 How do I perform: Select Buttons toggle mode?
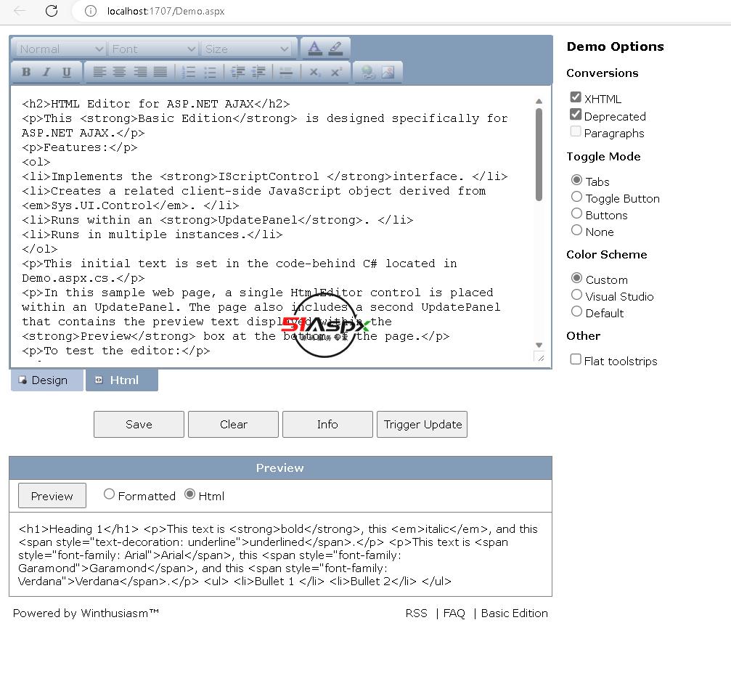576,213
